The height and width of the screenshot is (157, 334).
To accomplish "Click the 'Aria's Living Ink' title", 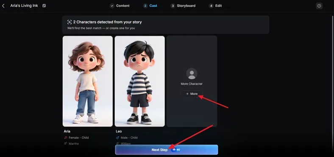I will pos(24,6).
